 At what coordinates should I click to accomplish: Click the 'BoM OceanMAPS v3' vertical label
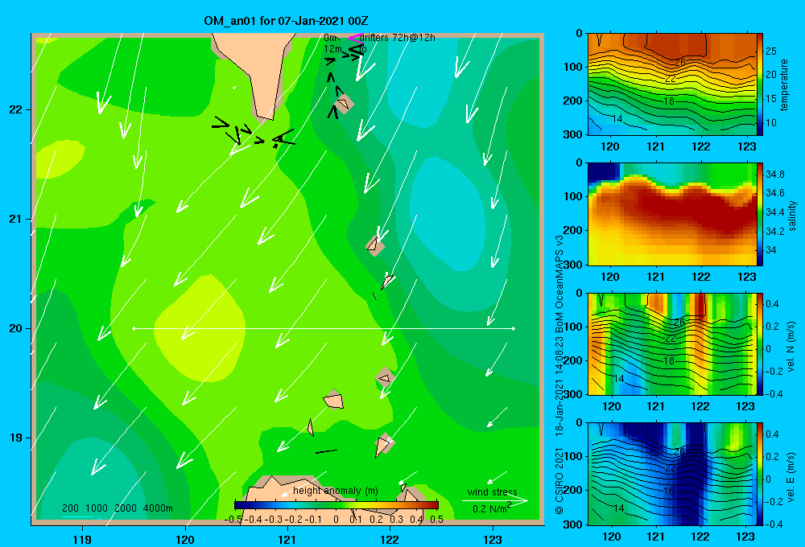coord(559,284)
